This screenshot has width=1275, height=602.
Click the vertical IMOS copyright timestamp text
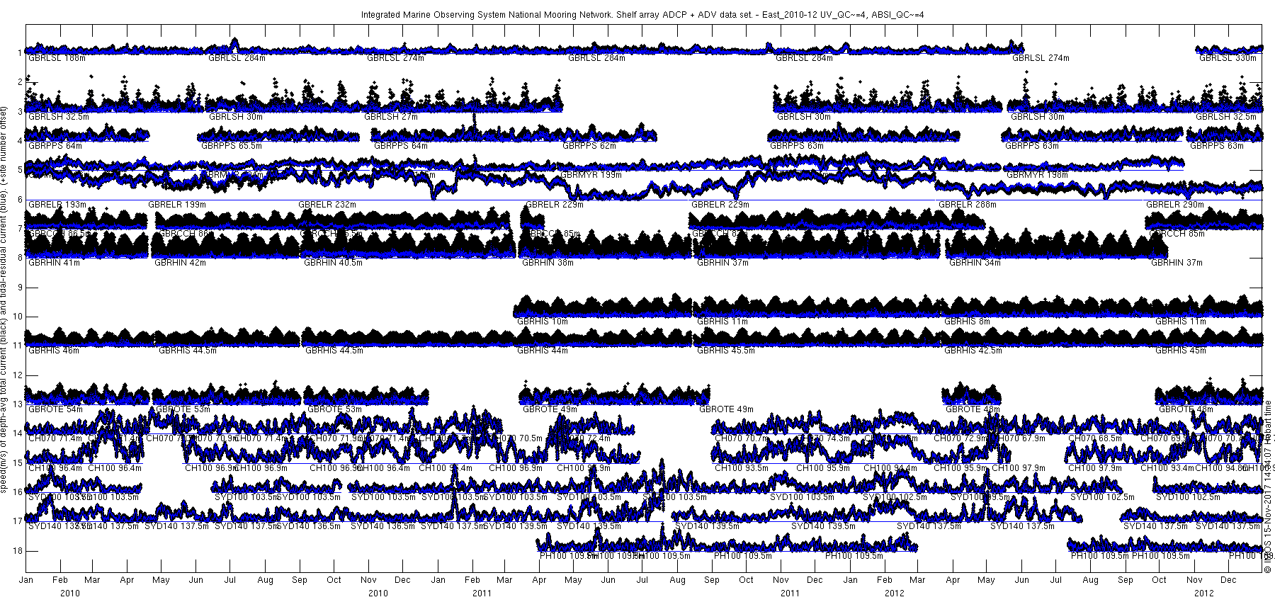tap(1269, 487)
